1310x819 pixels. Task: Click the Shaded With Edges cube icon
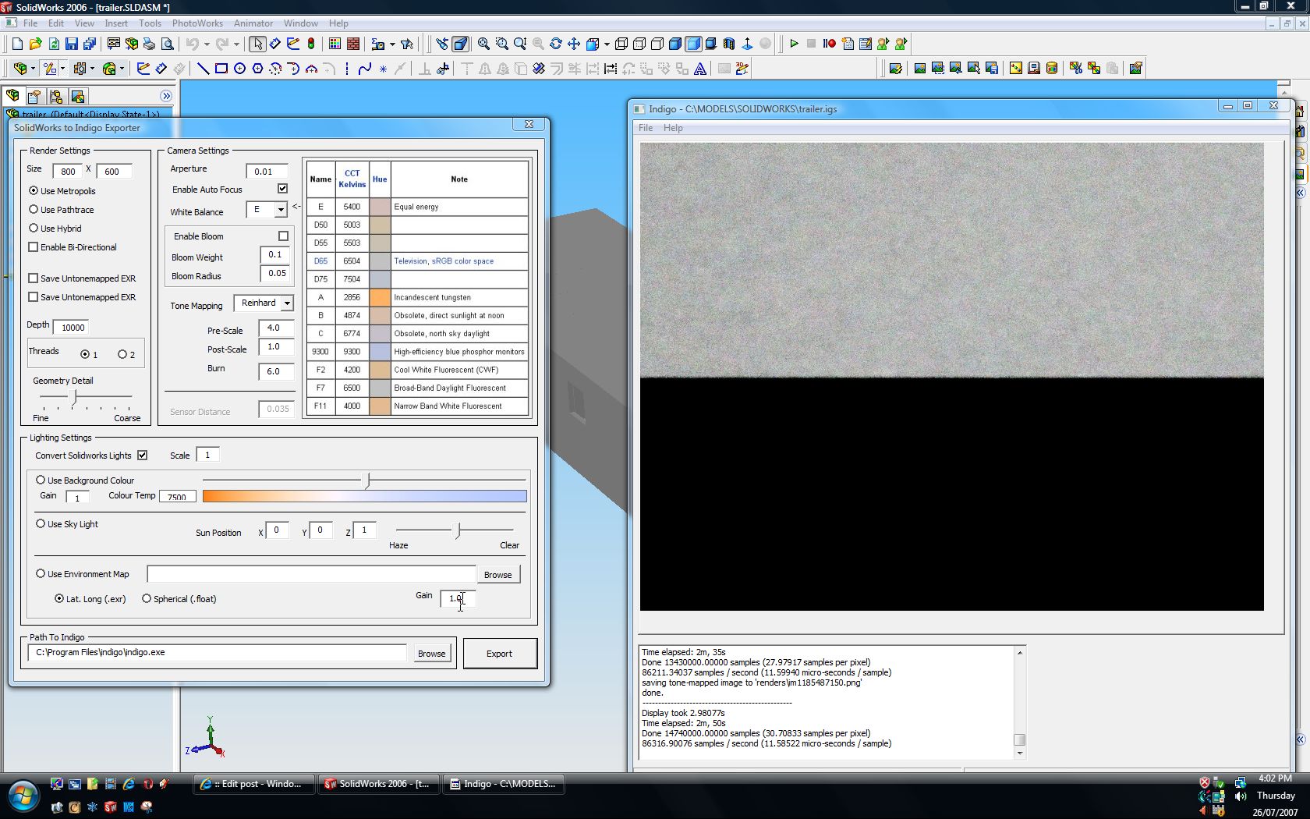(675, 44)
